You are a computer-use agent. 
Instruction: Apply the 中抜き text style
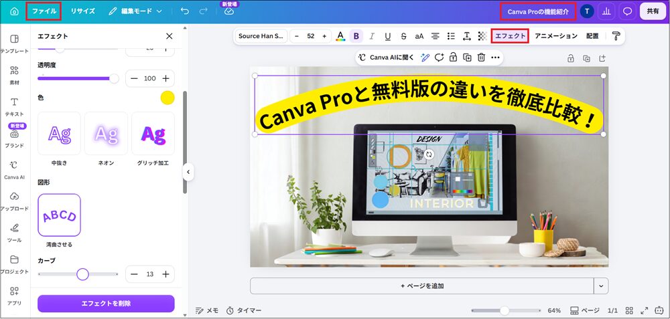pyautogui.click(x=60, y=134)
